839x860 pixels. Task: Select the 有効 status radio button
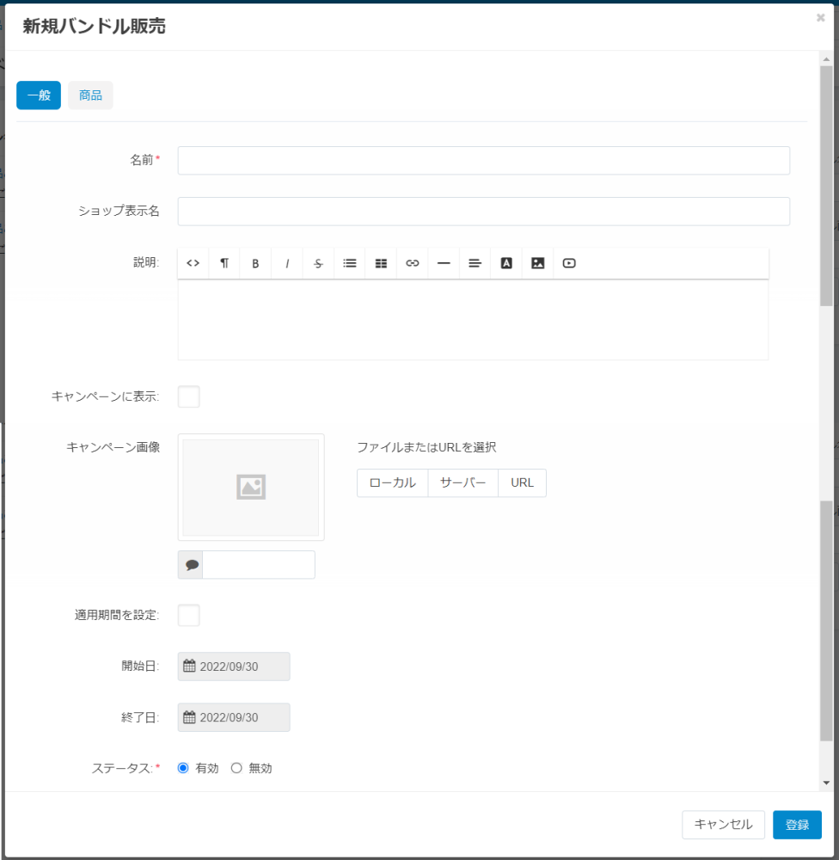click(x=183, y=768)
